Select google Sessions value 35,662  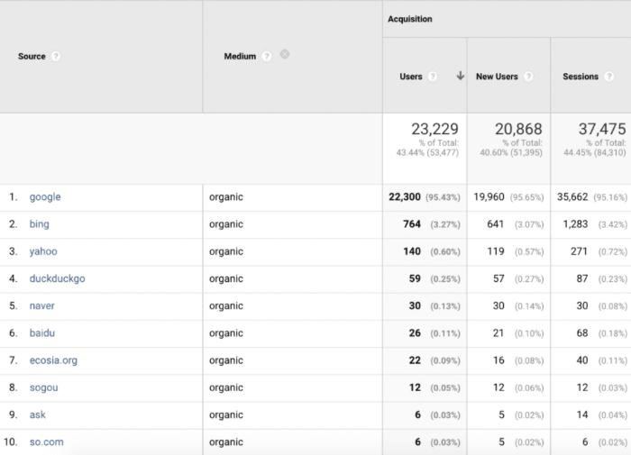pyautogui.click(x=572, y=197)
